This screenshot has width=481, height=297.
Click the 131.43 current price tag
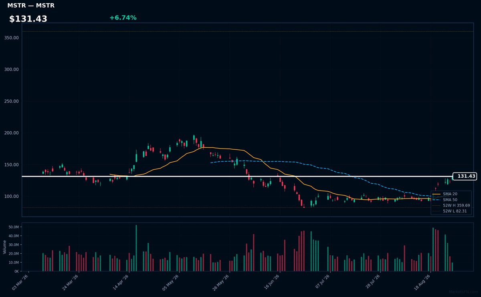pos(465,176)
